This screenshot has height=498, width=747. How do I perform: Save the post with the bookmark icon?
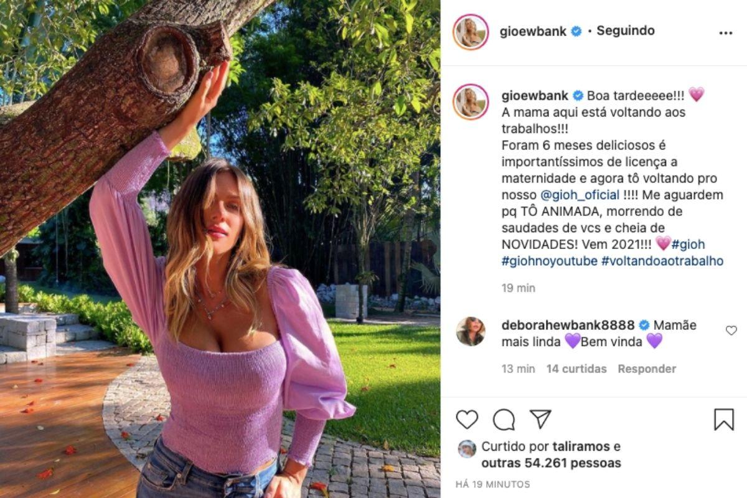724,420
